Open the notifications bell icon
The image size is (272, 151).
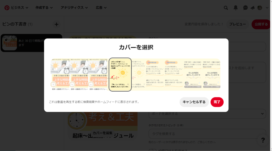point(236,8)
